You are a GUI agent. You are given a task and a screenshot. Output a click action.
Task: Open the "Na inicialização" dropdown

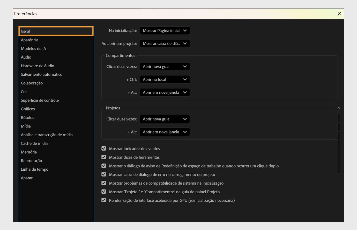pos(165,30)
